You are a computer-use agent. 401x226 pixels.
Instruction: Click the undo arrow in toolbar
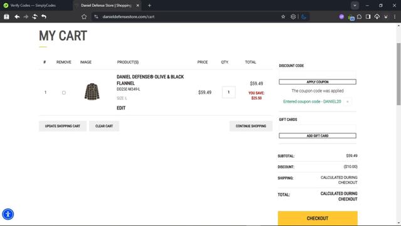coord(44,17)
